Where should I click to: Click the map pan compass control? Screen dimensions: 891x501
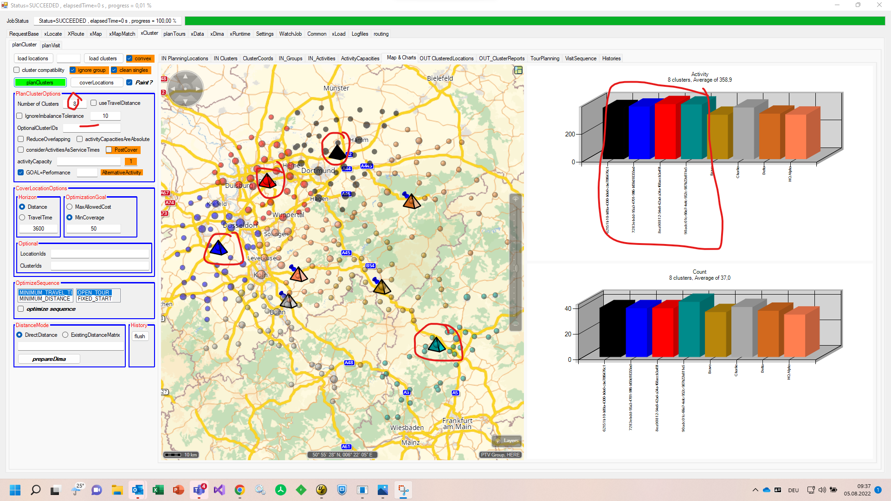click(185, 88)
